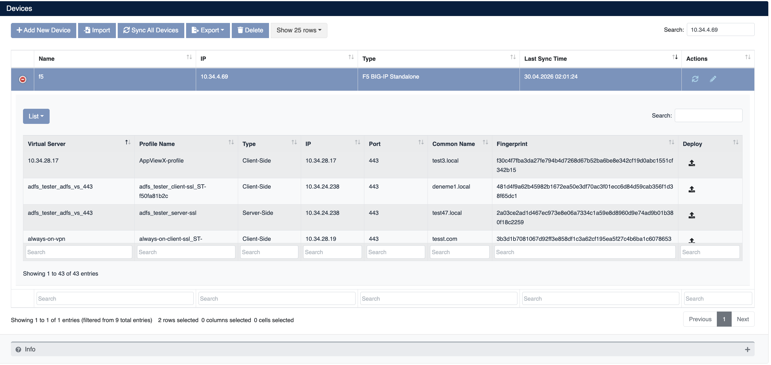Click Add New Device button

click(x=44, y=31)
